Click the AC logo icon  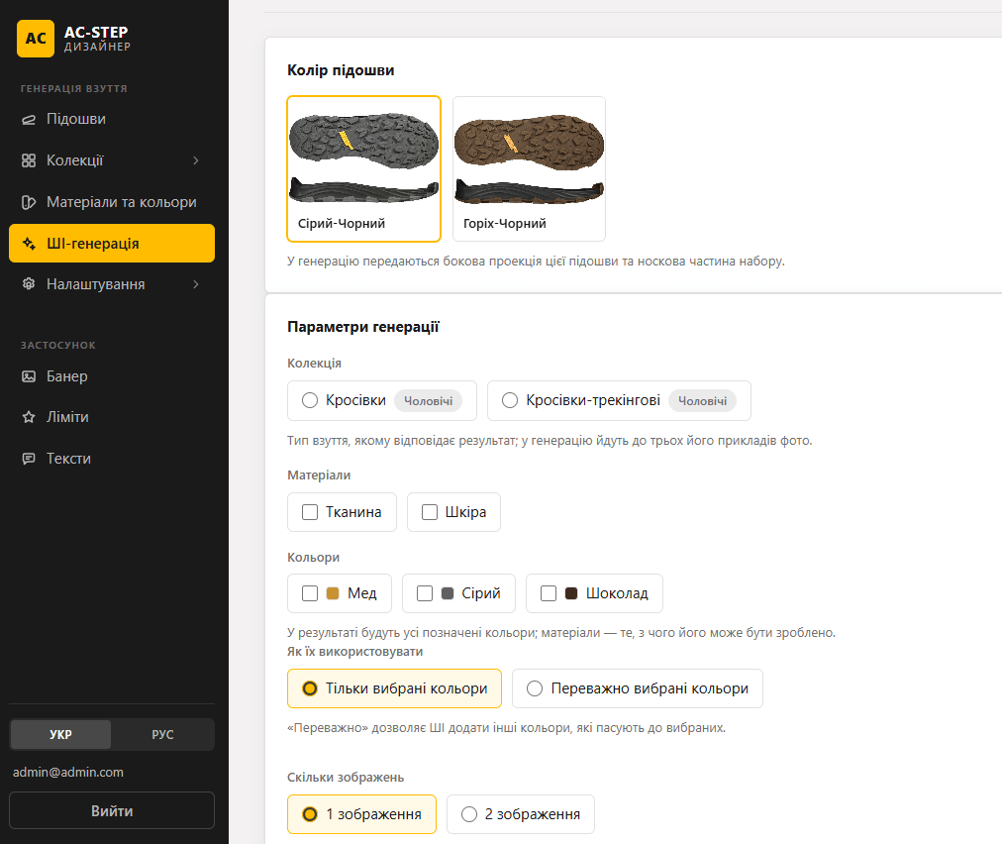point(36,39)
